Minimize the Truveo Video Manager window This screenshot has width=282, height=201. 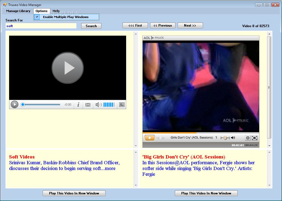pos(259,5)
